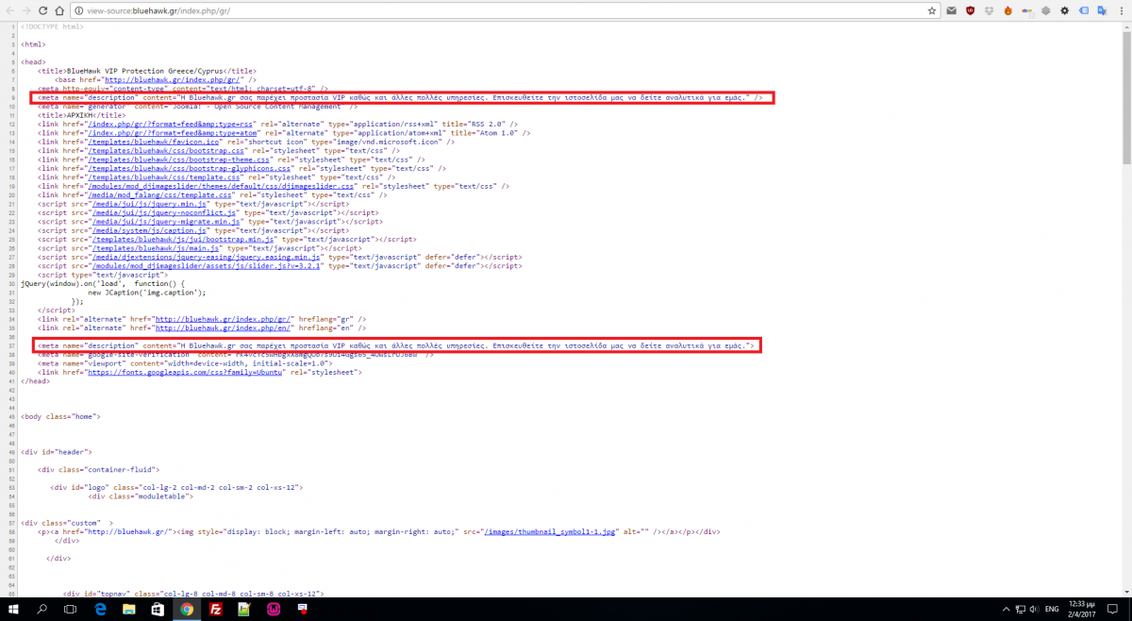This screenshot has width=1132, height=621.
Task: Open the Google Translate extension
Action: click(x=1101, y=10)
